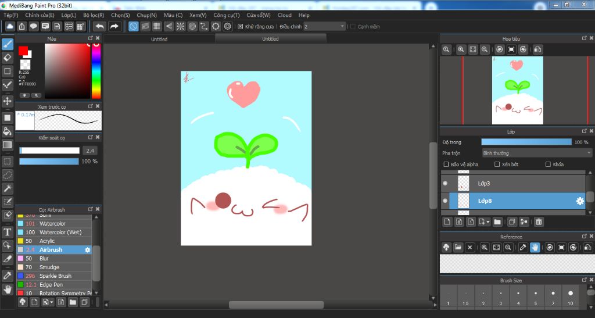
Task: Delete layer using trash icon in layer panel
Action: (x=539, y=221)
